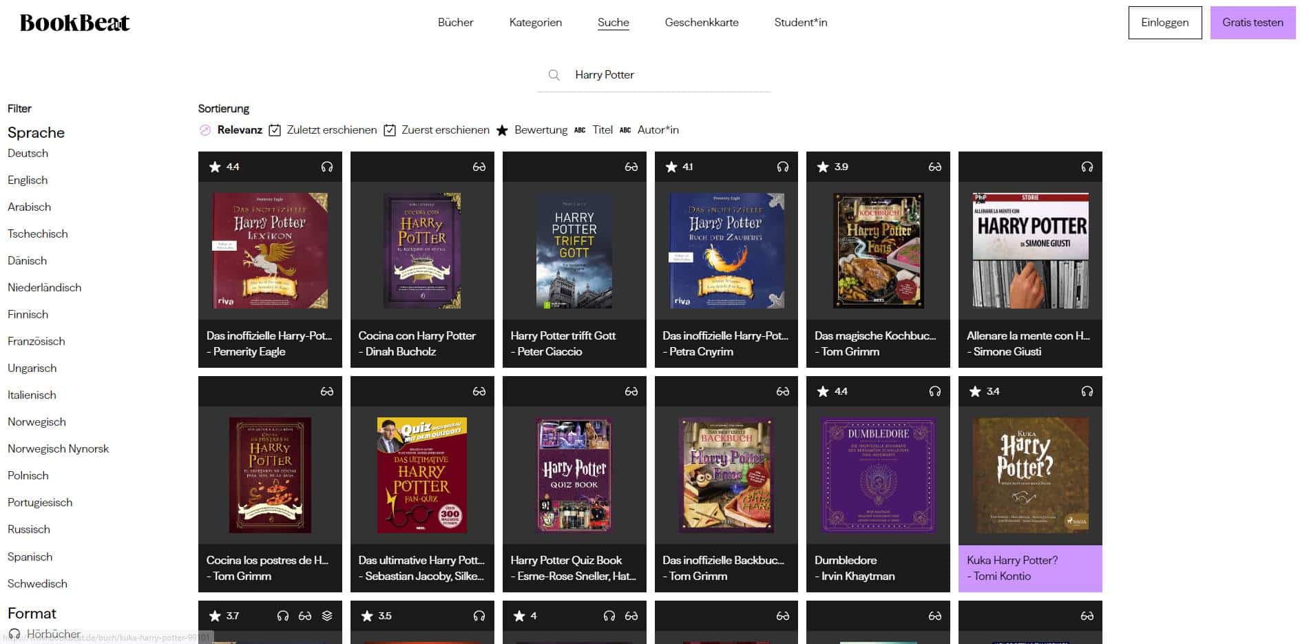
Task: Click the BookBeat logo
Action: 74,23
